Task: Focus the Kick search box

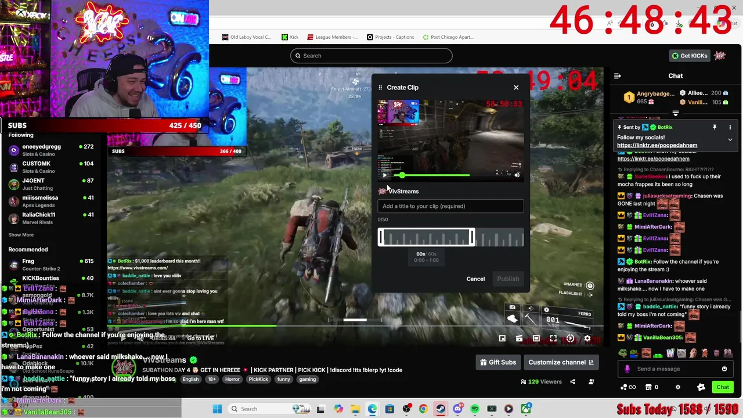Action: pos(371,56)
